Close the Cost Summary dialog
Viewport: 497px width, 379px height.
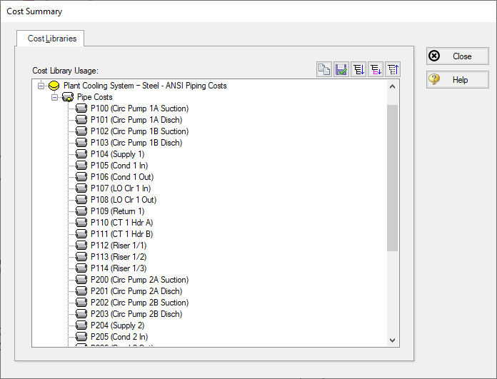[458, 56]
